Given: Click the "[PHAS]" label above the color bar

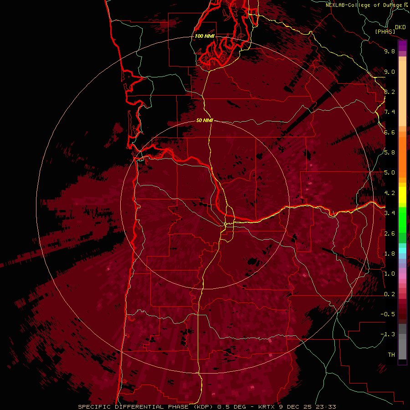Looking at the screenshot, I should 385,31.
